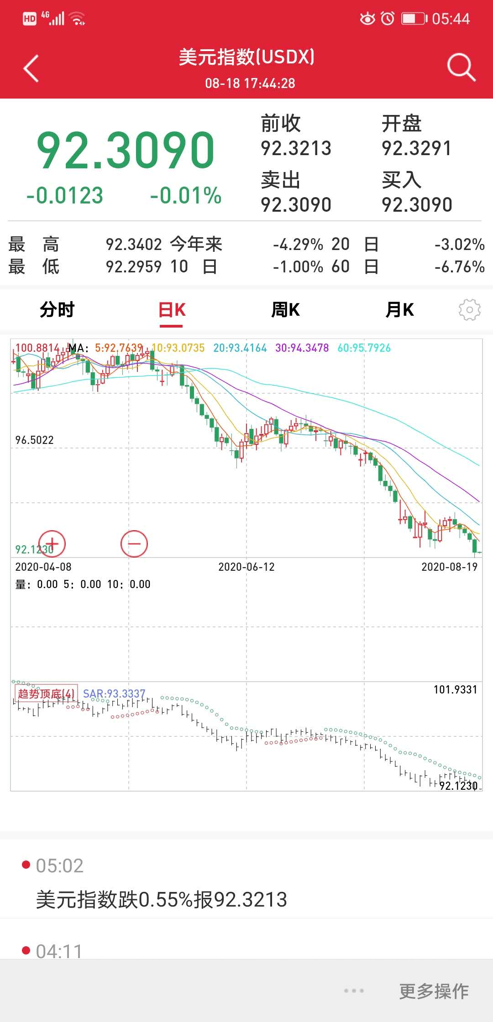Tap the 05:44 status bar clock

tap(451, 19)
